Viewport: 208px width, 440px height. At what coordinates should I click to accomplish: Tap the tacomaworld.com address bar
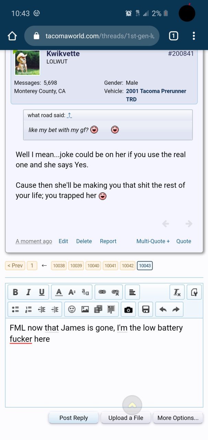click(92, 36)
